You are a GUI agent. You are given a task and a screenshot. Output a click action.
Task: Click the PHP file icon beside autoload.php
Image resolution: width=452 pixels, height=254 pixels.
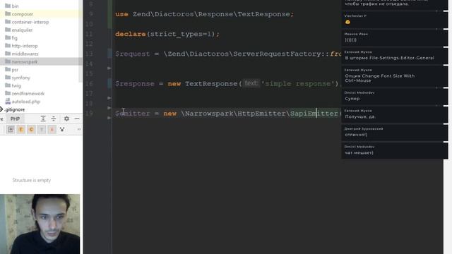pos(8,102)
